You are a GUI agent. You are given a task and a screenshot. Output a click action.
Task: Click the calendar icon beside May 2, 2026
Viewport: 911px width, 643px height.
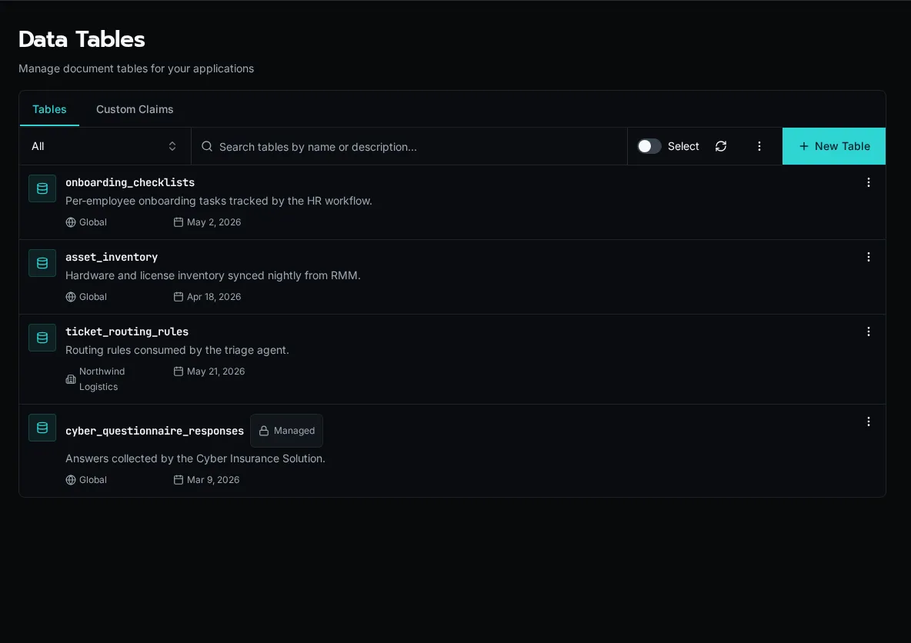click(x=179, y=222)
